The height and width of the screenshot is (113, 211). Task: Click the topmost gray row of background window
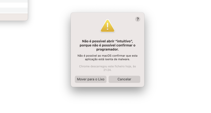[14, 1]
